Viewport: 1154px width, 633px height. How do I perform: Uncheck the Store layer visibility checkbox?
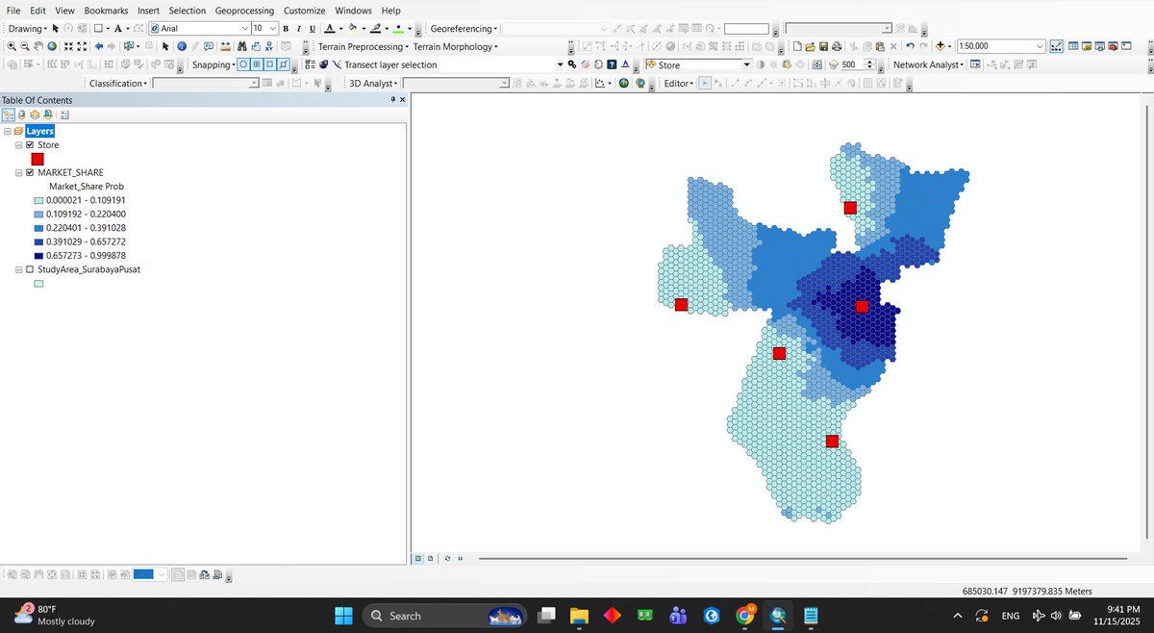point(29,145)
